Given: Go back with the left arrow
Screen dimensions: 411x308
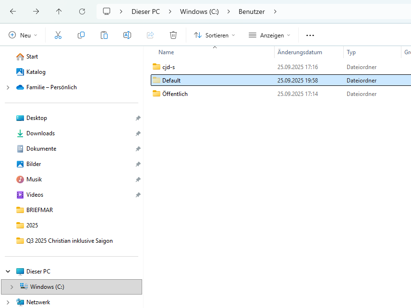Looking at the screenshot, I should tap(13, 12).
